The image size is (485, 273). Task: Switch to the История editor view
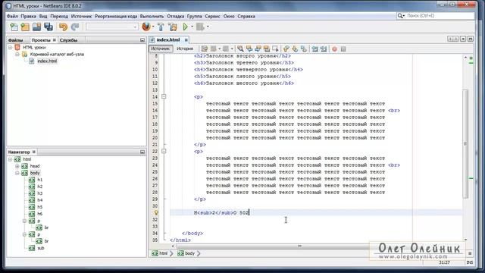tap(185, 49)
